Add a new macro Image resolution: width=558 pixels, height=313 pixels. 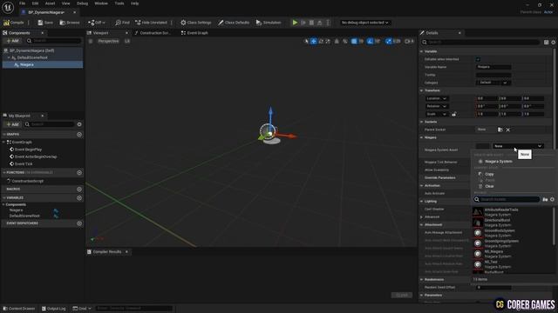pyautogui.click(x=79, y=190)
